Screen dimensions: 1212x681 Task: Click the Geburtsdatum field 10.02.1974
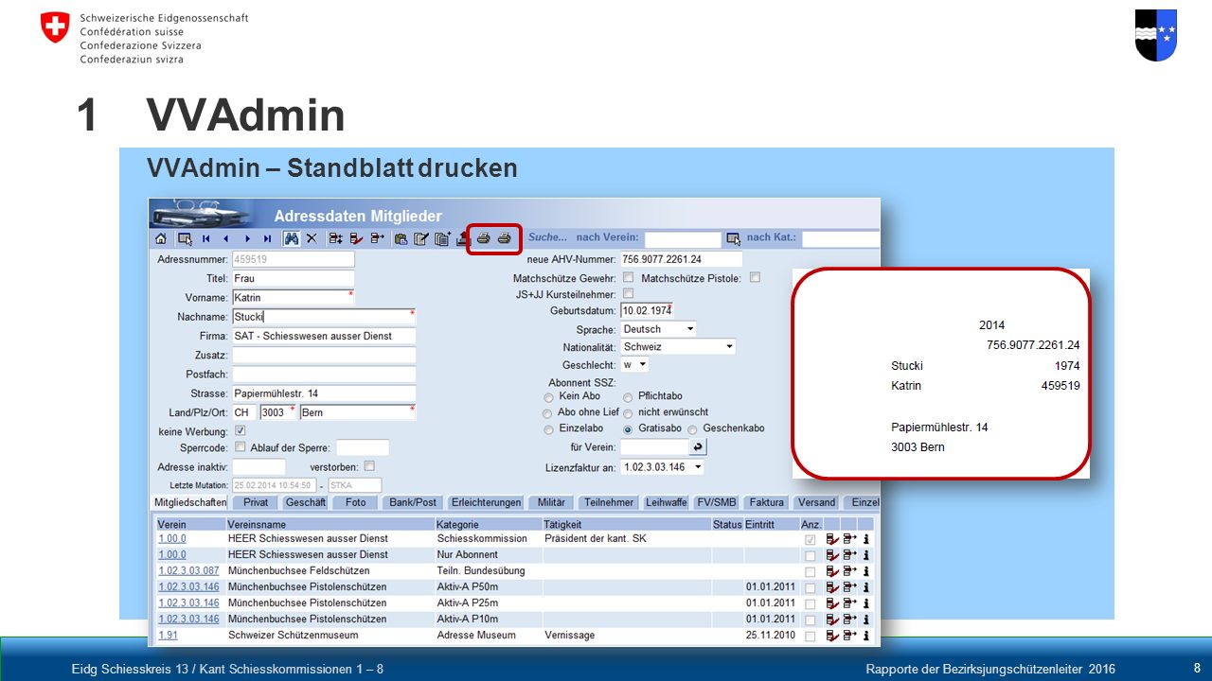tap(647, 310)
